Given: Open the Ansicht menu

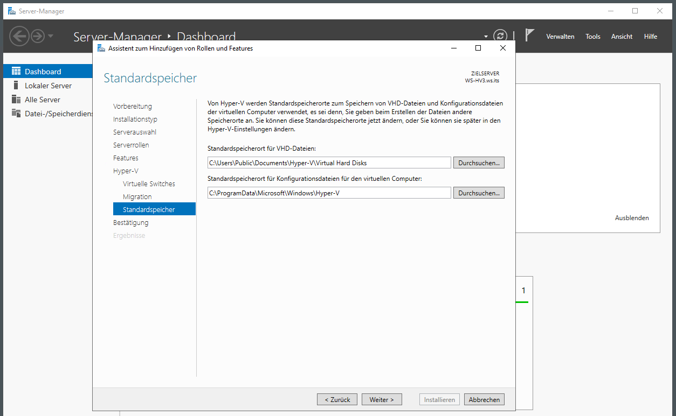Looking at the screenshot, I should [x=622, y=37].
